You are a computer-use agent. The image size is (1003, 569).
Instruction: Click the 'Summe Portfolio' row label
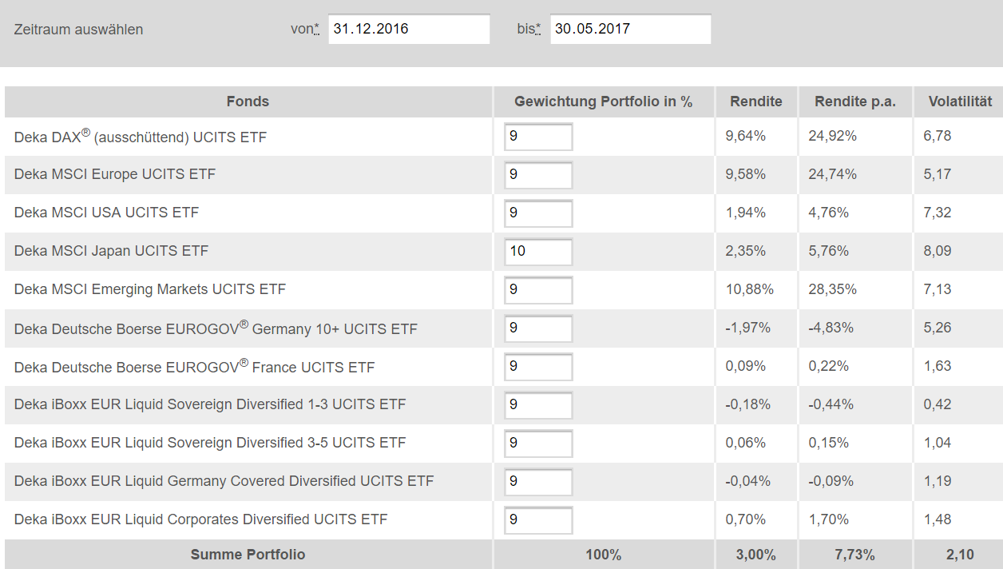tap(248, 555)
